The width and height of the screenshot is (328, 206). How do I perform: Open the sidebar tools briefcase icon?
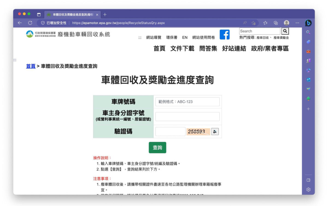pos(308,51)
